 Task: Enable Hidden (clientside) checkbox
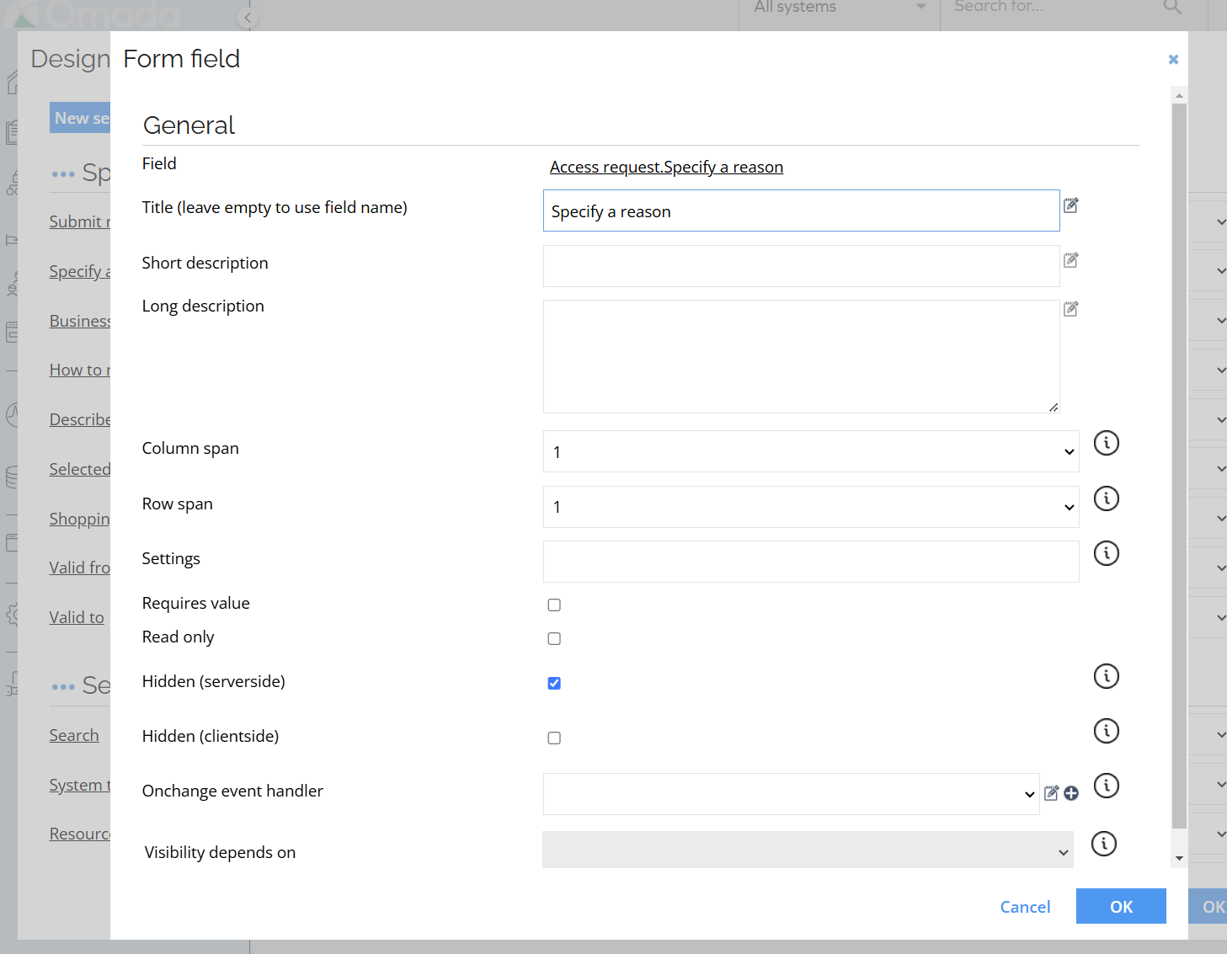click(x=554, y=738)
